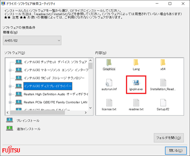
Task: Click the software list horizontal scrollbar thumb
Action: [37, 112]
